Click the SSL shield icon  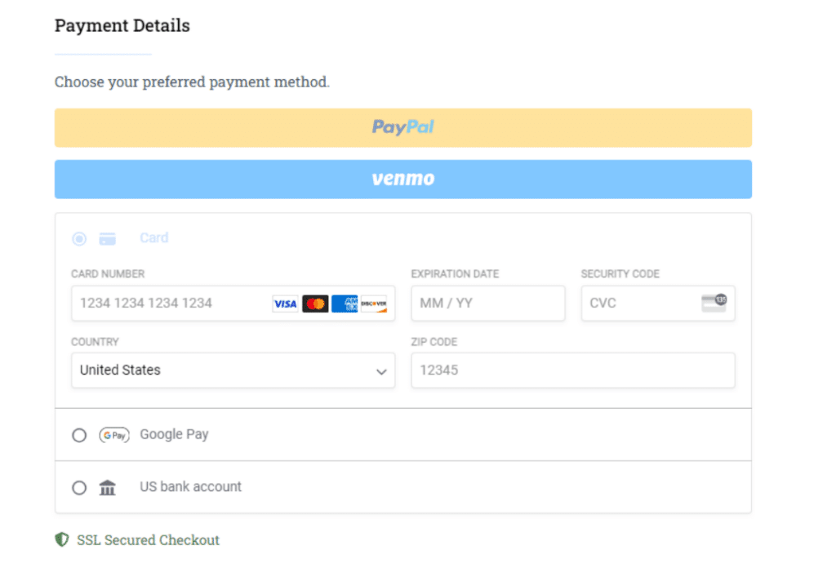61,540
